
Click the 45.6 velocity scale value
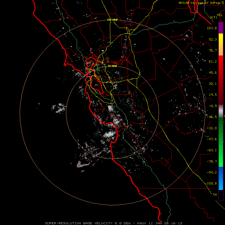(x=213, y=72)
